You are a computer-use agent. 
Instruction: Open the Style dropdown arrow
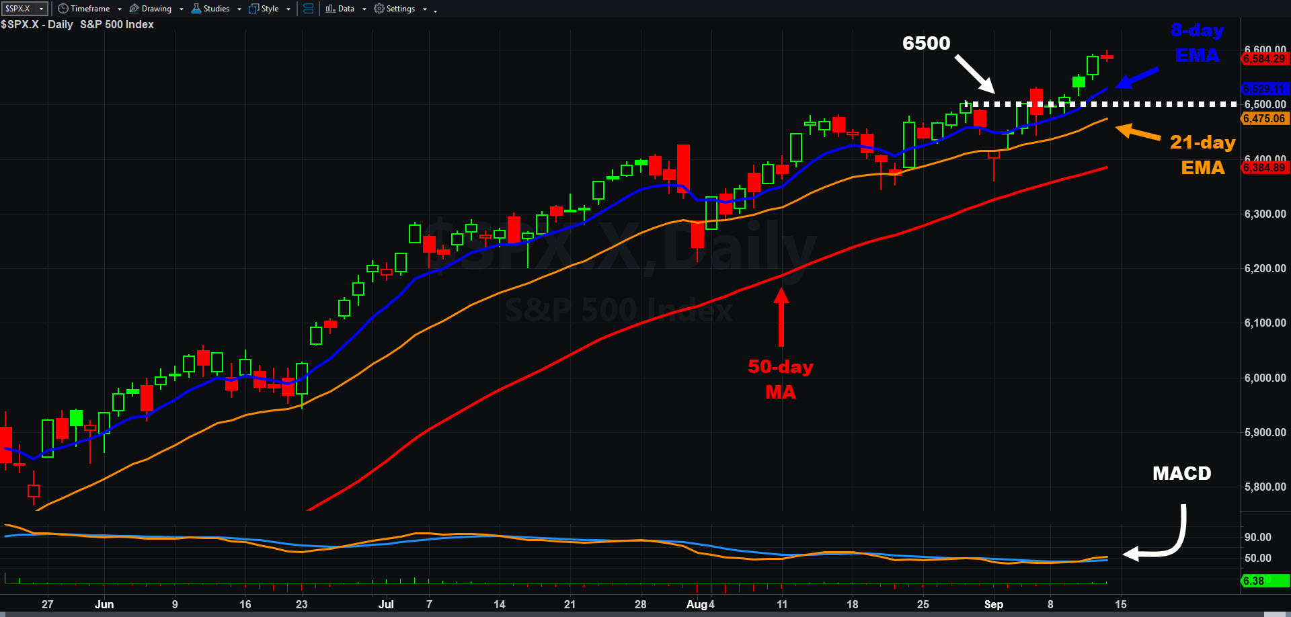(288, 9)
